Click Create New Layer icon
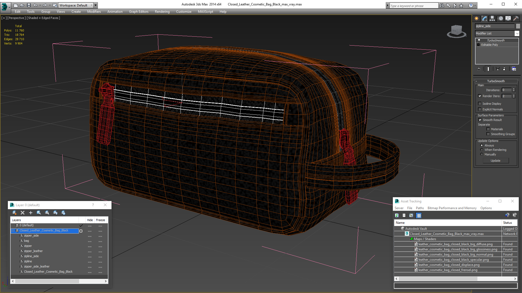Viewport: 522px width, 293px height. (14, 213)
